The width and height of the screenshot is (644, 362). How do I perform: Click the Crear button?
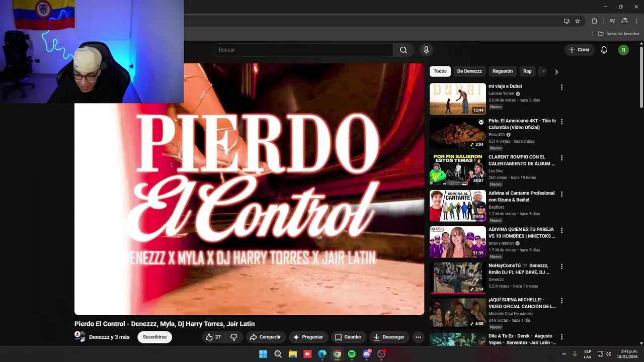click(579, 50)
